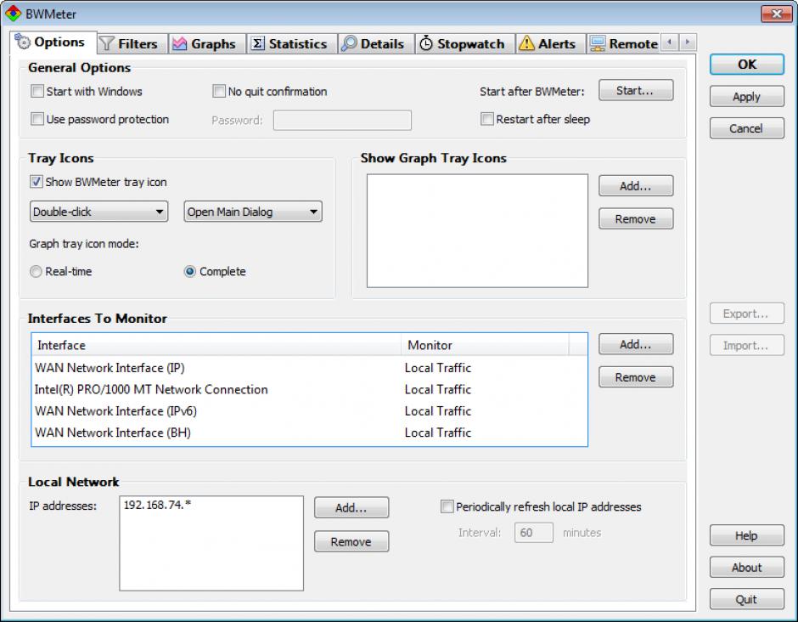Screen dimensions: 798x622
Task: Click the Cancel button
Action: coord(746,127)
